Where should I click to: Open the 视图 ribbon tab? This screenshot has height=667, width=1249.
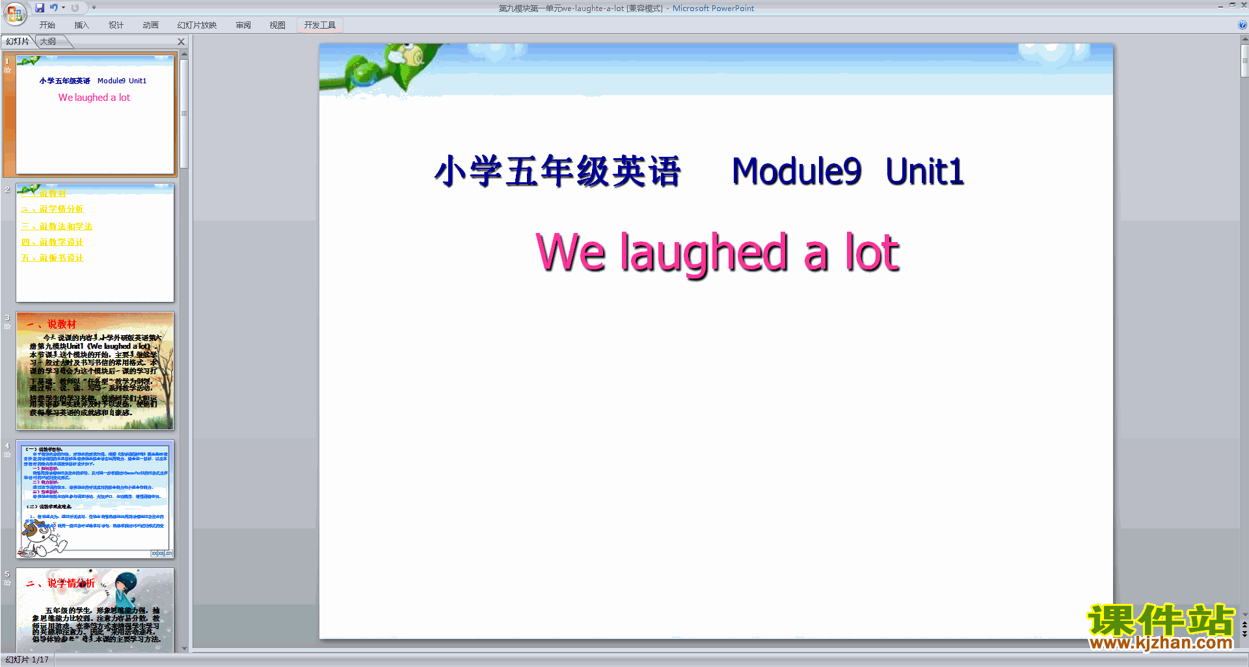[x=277, y=25]
